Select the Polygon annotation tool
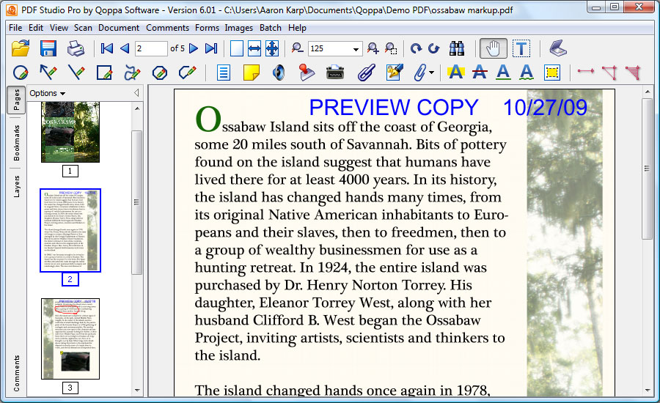 click(160, 73)
